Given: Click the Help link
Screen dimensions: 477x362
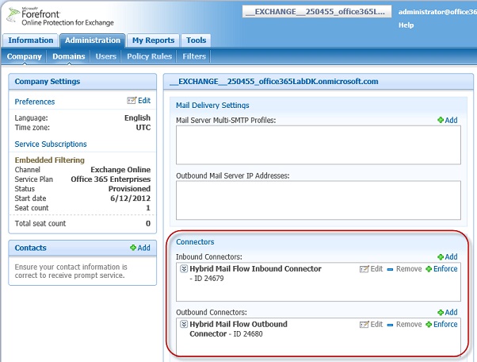Looking at the screenshot, I should [406, 25].
